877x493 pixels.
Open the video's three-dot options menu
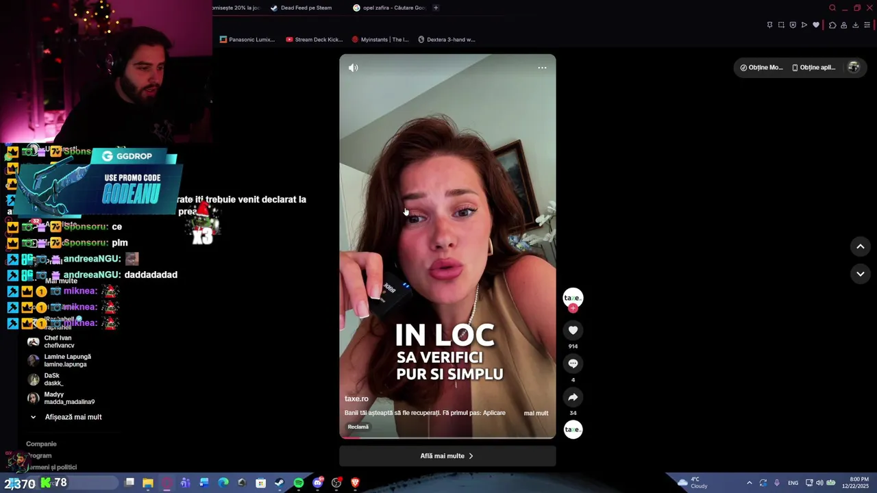[542, 68]
